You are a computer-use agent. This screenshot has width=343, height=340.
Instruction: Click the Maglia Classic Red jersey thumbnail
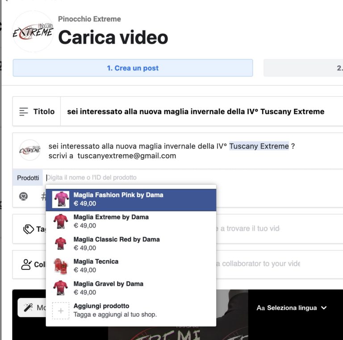click(61, 244)
